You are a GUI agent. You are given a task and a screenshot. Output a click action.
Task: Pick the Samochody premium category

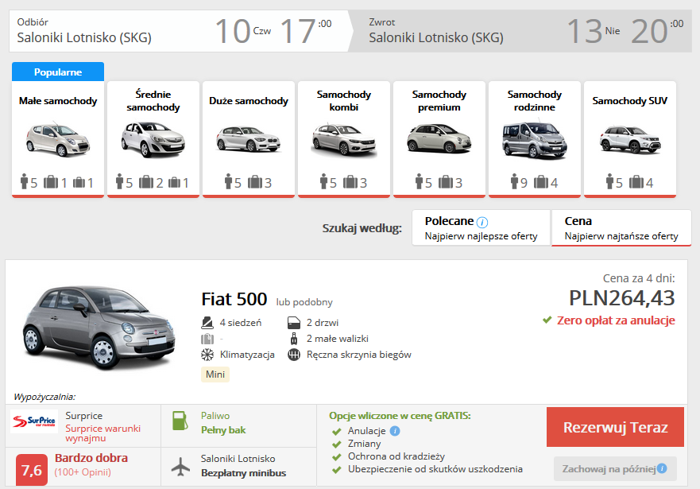439,138
